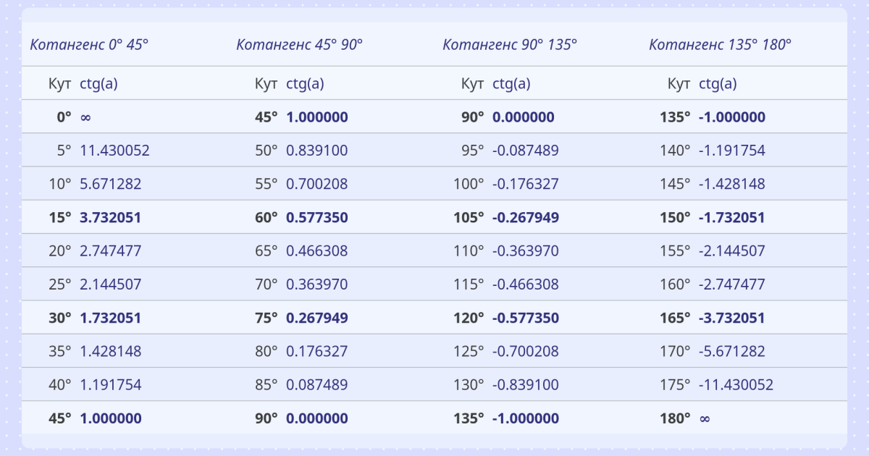The height and width of the screenshot is (456, 869).
Task: Click the 'Котангенс 0° 45°' table heading
Action: [x=89, y=44]
